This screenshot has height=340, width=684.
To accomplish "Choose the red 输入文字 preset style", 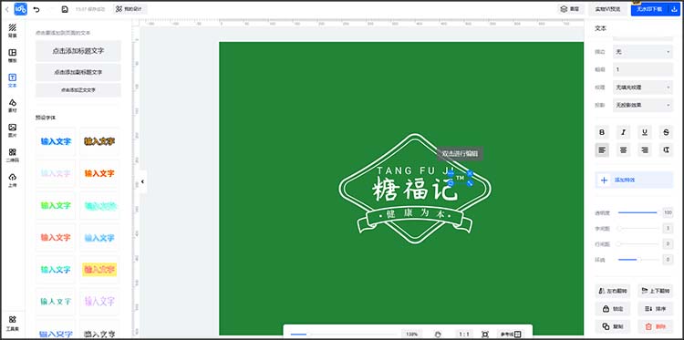I will tap(56, 238).
